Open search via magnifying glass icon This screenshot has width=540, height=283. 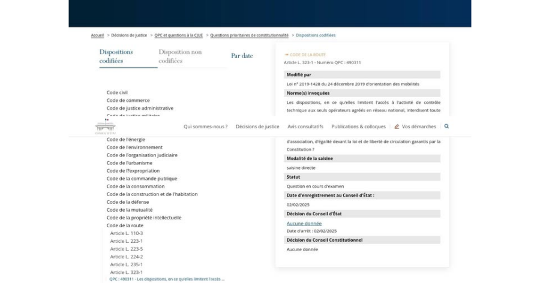(x=446, y=127)
